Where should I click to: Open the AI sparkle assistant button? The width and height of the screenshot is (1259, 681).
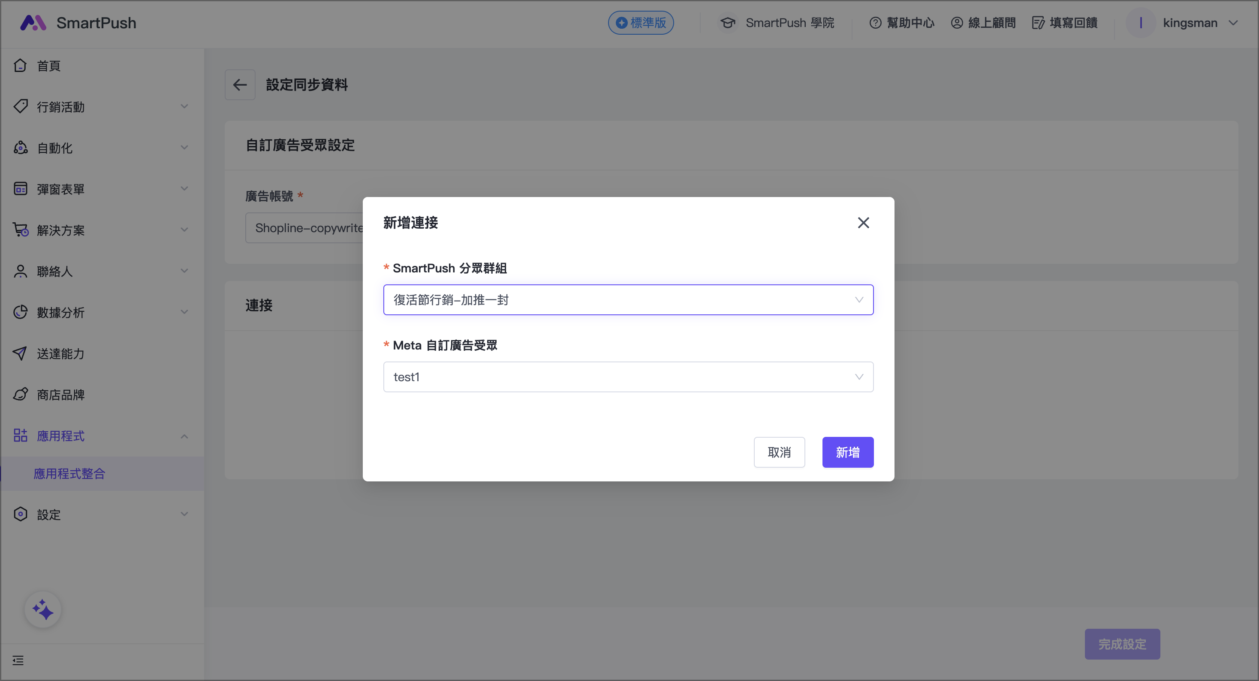[x=43, y=610]
